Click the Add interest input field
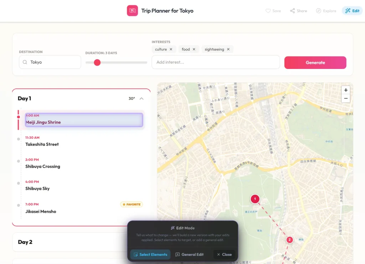This screenshot has height=264, width=365. (216, 62)
